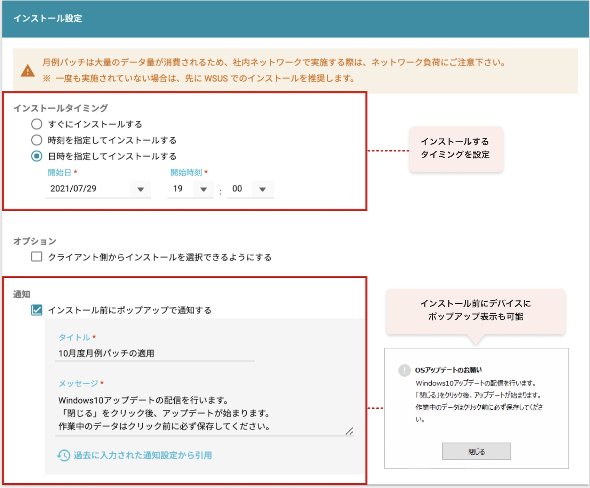Click the OSアップデートのお願い popup title

448,370
